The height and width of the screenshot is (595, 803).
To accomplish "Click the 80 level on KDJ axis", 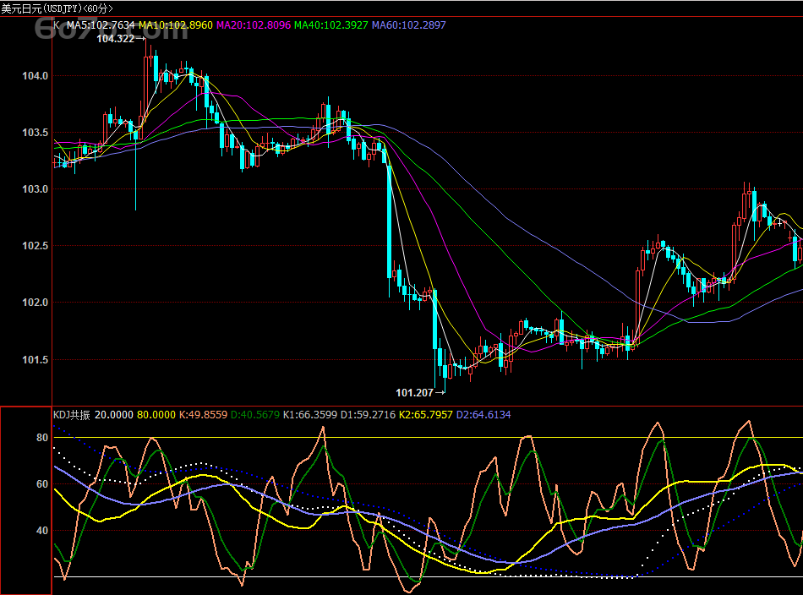I will (x=42, y=438).
